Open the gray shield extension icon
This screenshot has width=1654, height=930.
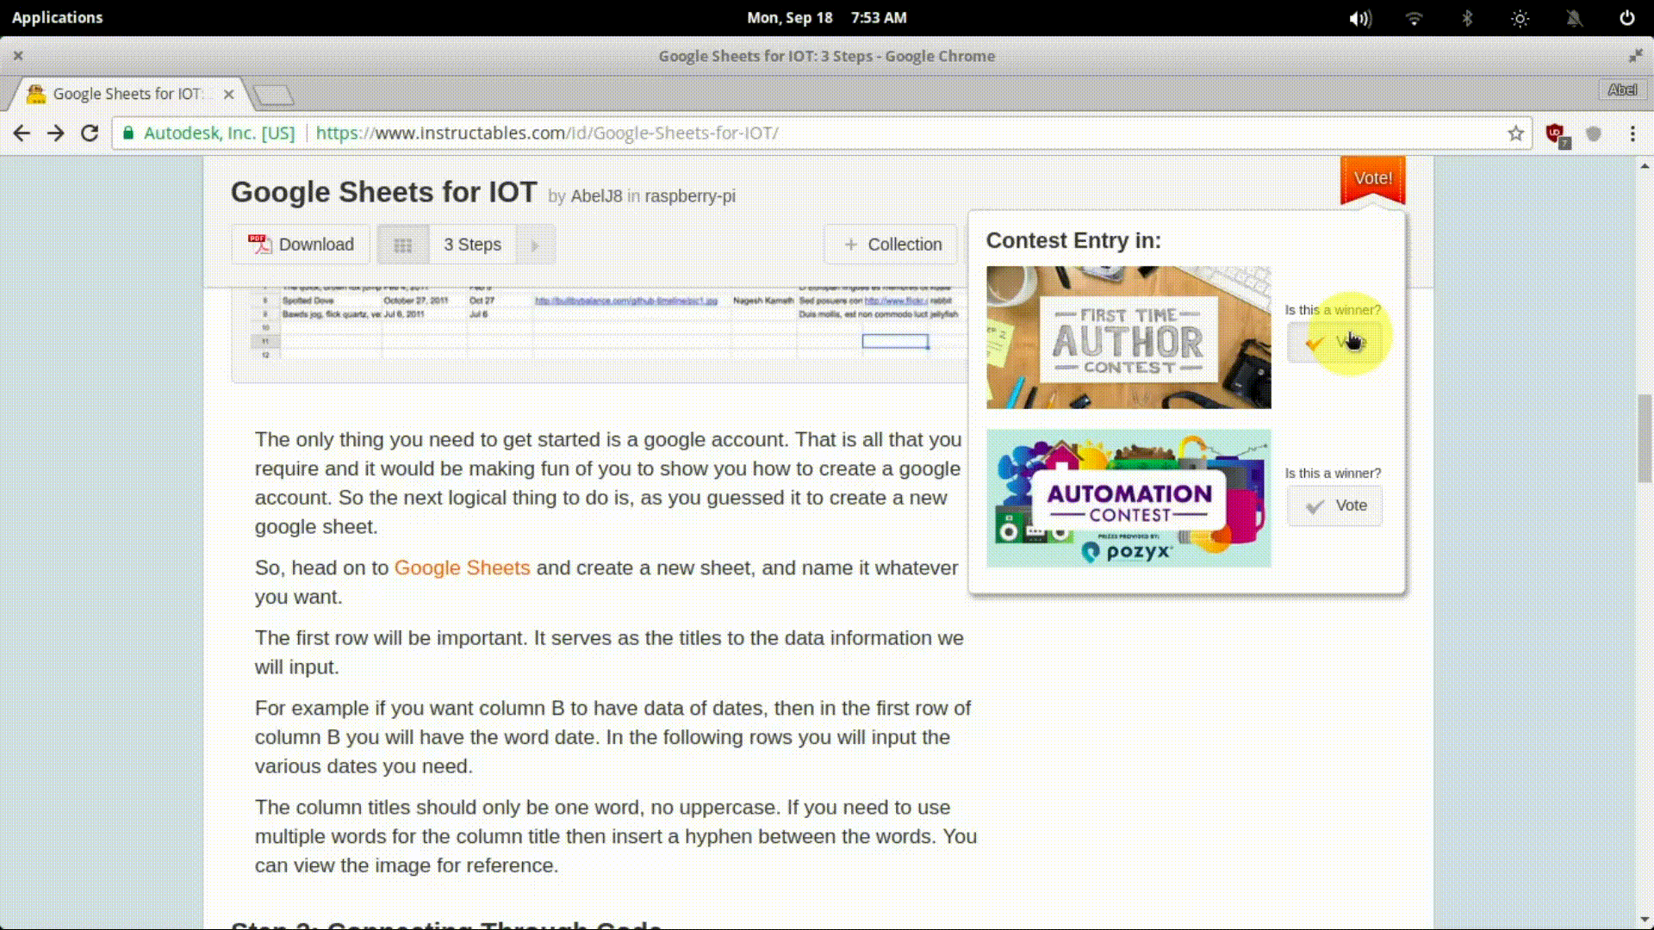tap(1594, 133)
